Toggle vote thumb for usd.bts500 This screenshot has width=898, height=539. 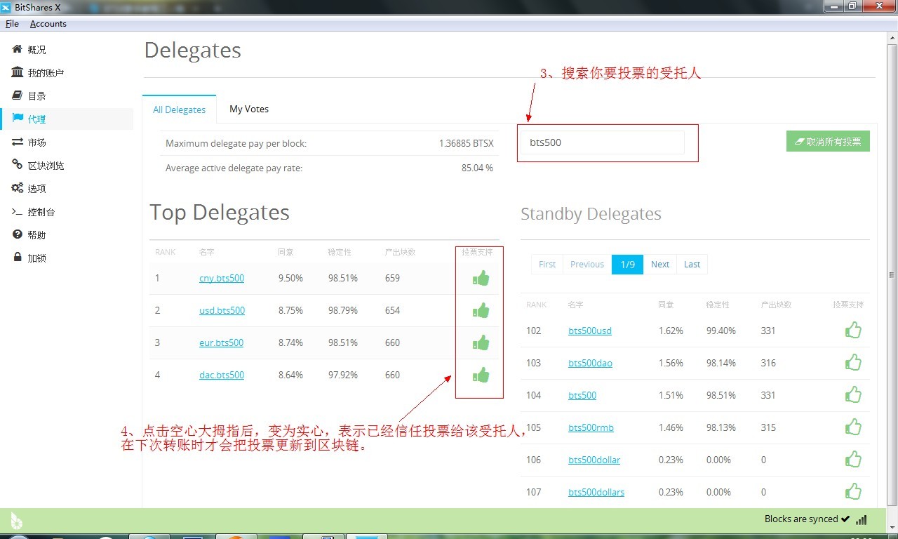[481, 310]
